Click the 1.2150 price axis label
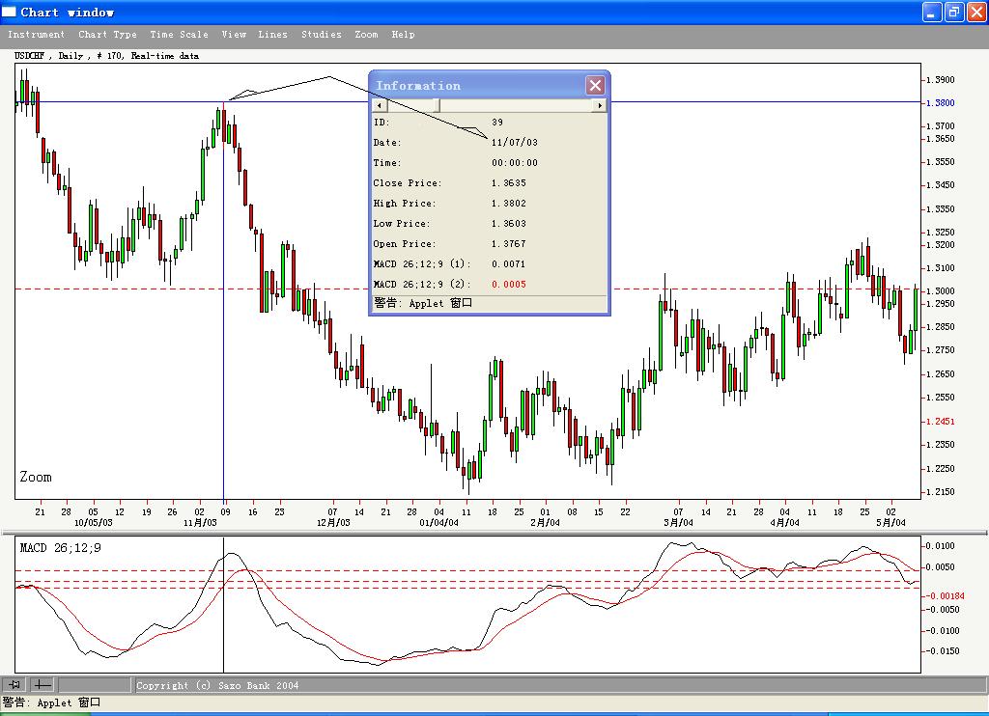The width and height of the screenshot is (989, 716). pyautogui.click(x=941, y=491)
